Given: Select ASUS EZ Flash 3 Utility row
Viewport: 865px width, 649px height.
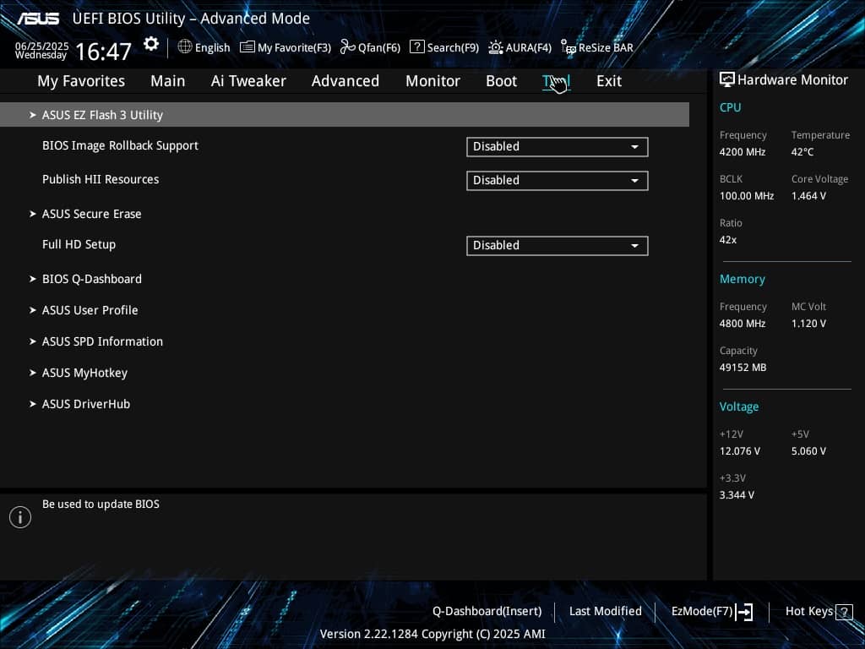Looking at the screenshot, I should 345,115.
